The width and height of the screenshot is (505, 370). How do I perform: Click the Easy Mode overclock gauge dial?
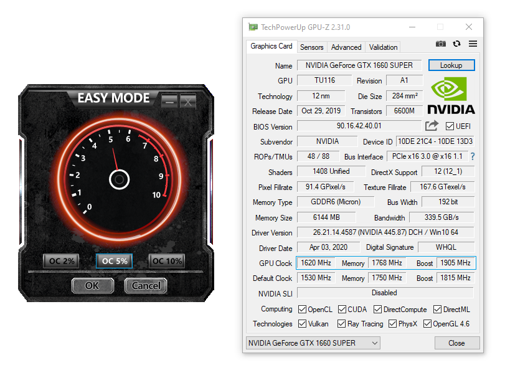pos(118,179)
